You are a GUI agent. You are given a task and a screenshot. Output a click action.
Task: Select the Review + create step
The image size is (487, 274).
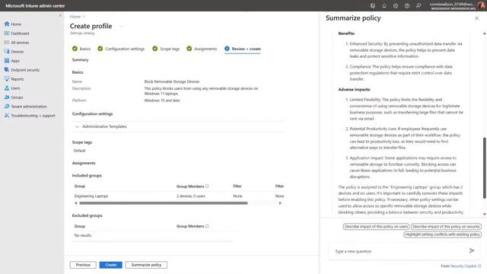pos(243,49)
